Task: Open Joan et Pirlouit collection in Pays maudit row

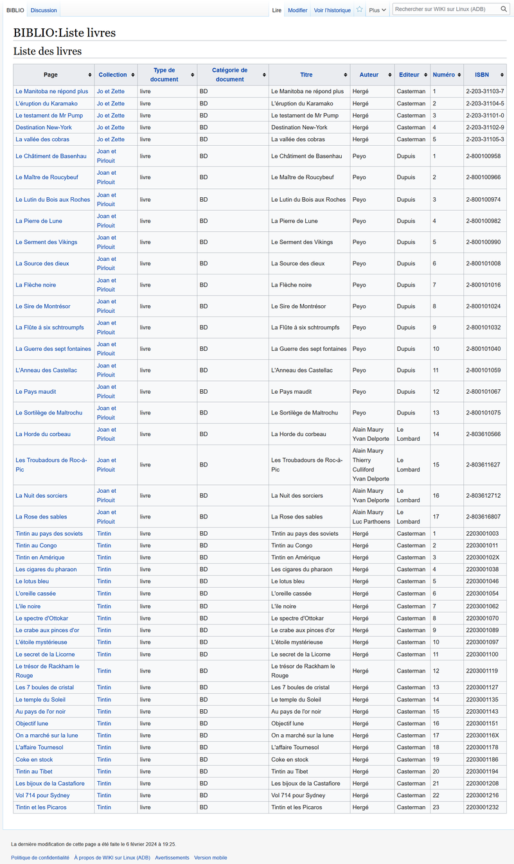Action: point(106,392)
